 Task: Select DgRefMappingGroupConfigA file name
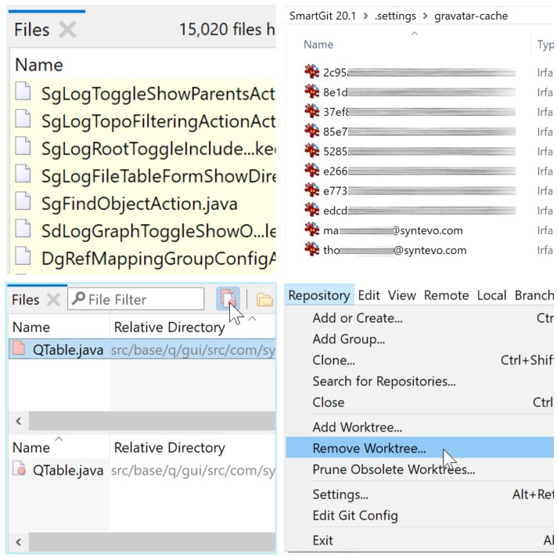pyautogui.click(x=159, y=259)
